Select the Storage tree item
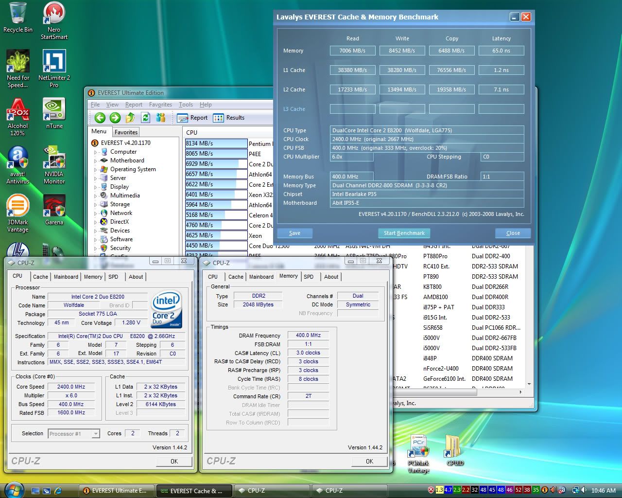 120,204
